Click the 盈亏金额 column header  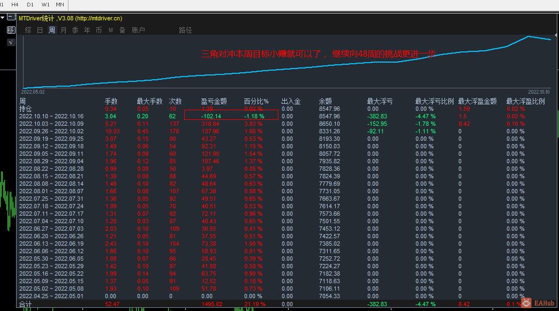(x=214, y=101)
